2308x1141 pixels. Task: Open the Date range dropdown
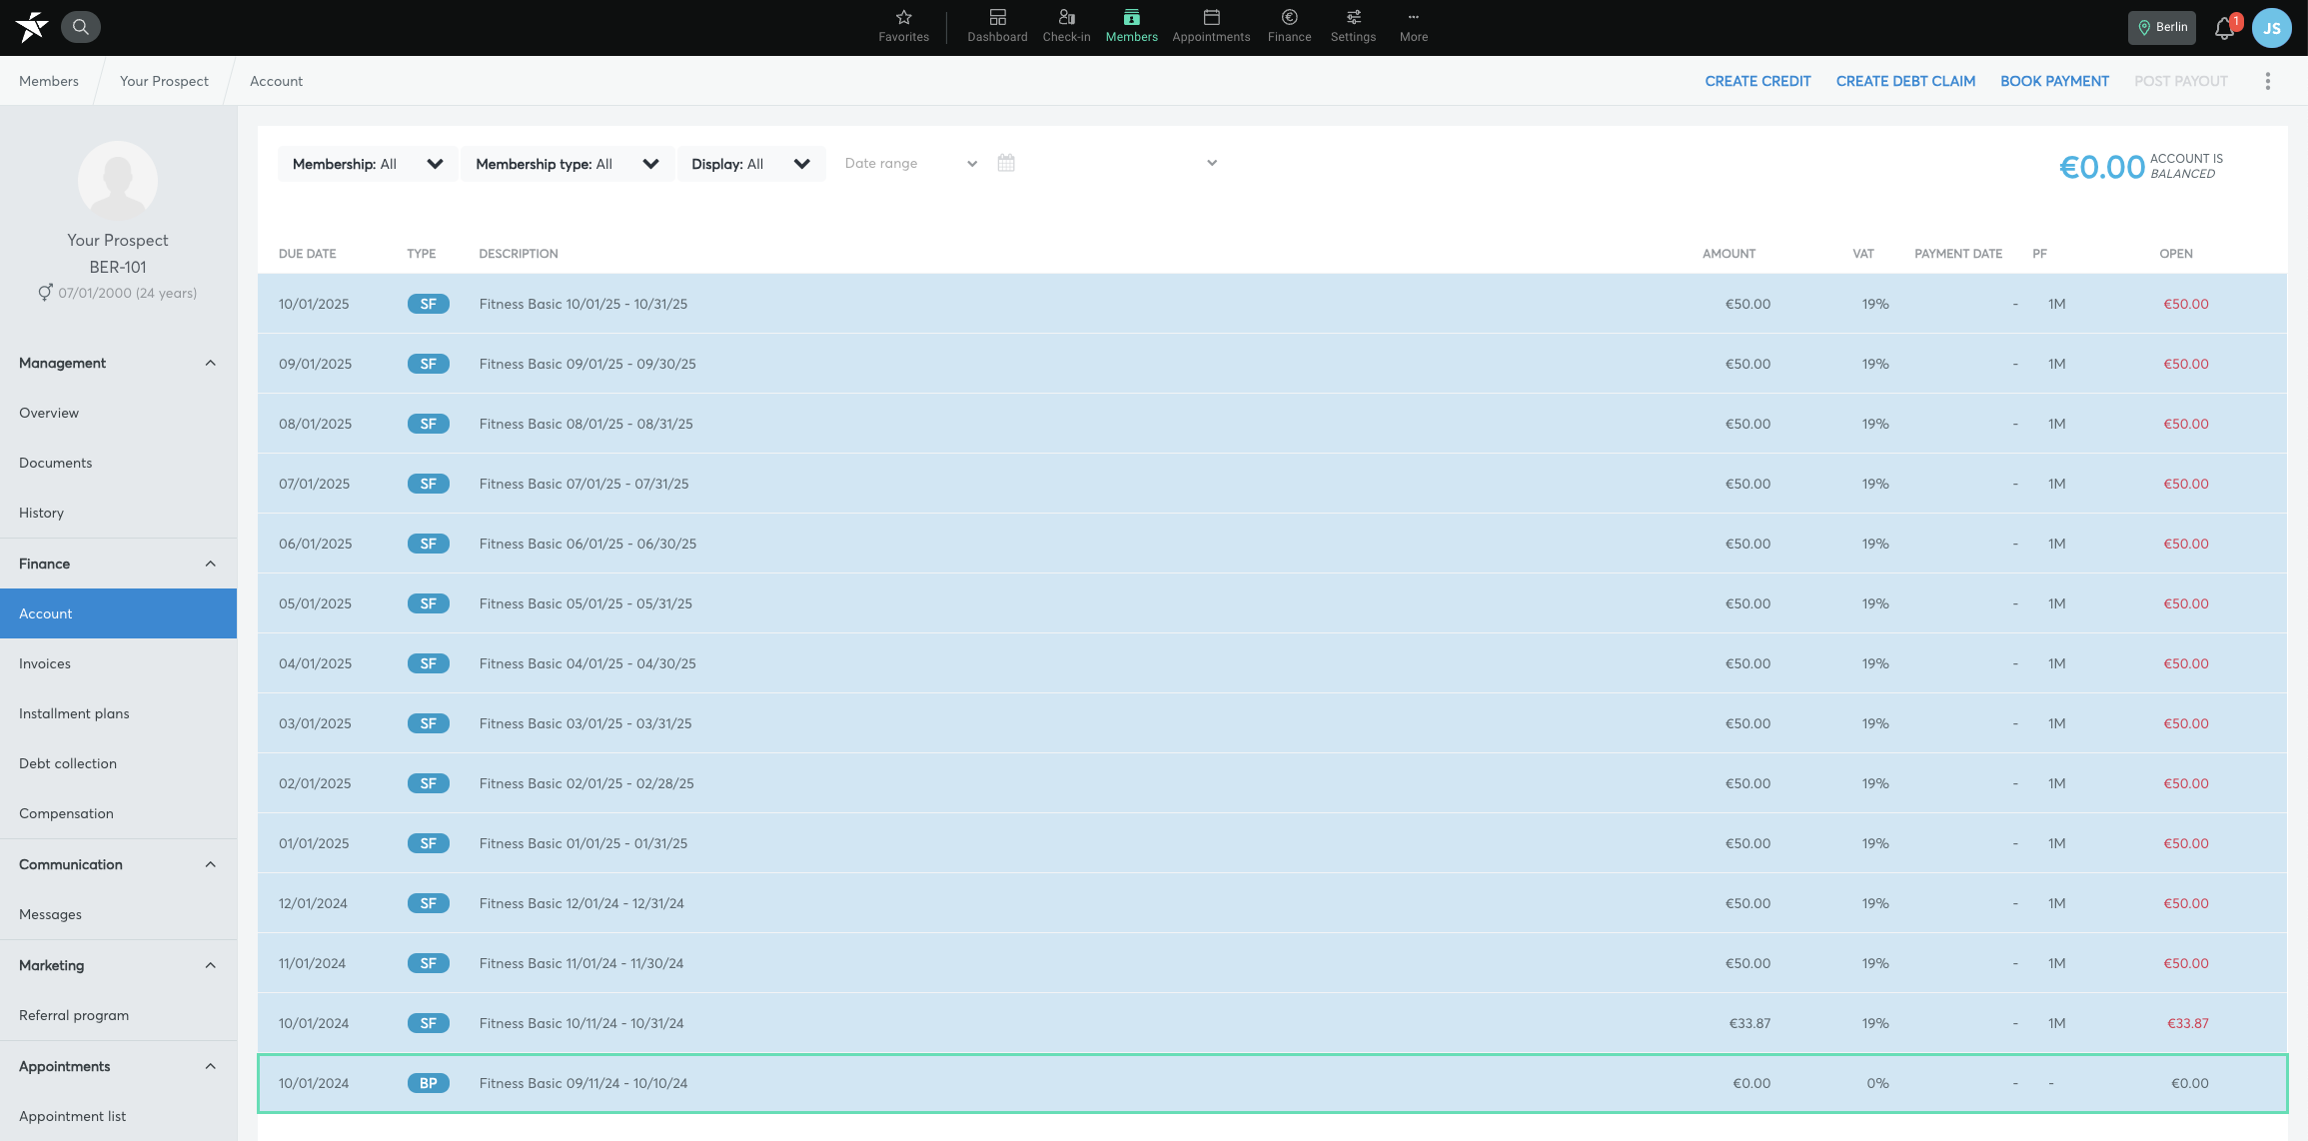(x=910, y=163)
